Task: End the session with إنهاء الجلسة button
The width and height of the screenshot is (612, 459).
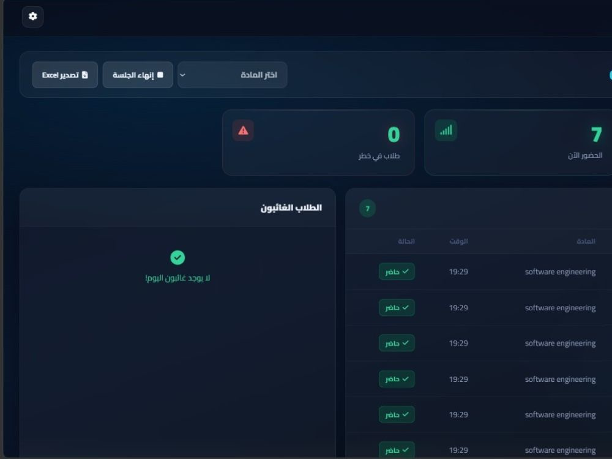Action: pyautogui.click(x=138, y=75)
